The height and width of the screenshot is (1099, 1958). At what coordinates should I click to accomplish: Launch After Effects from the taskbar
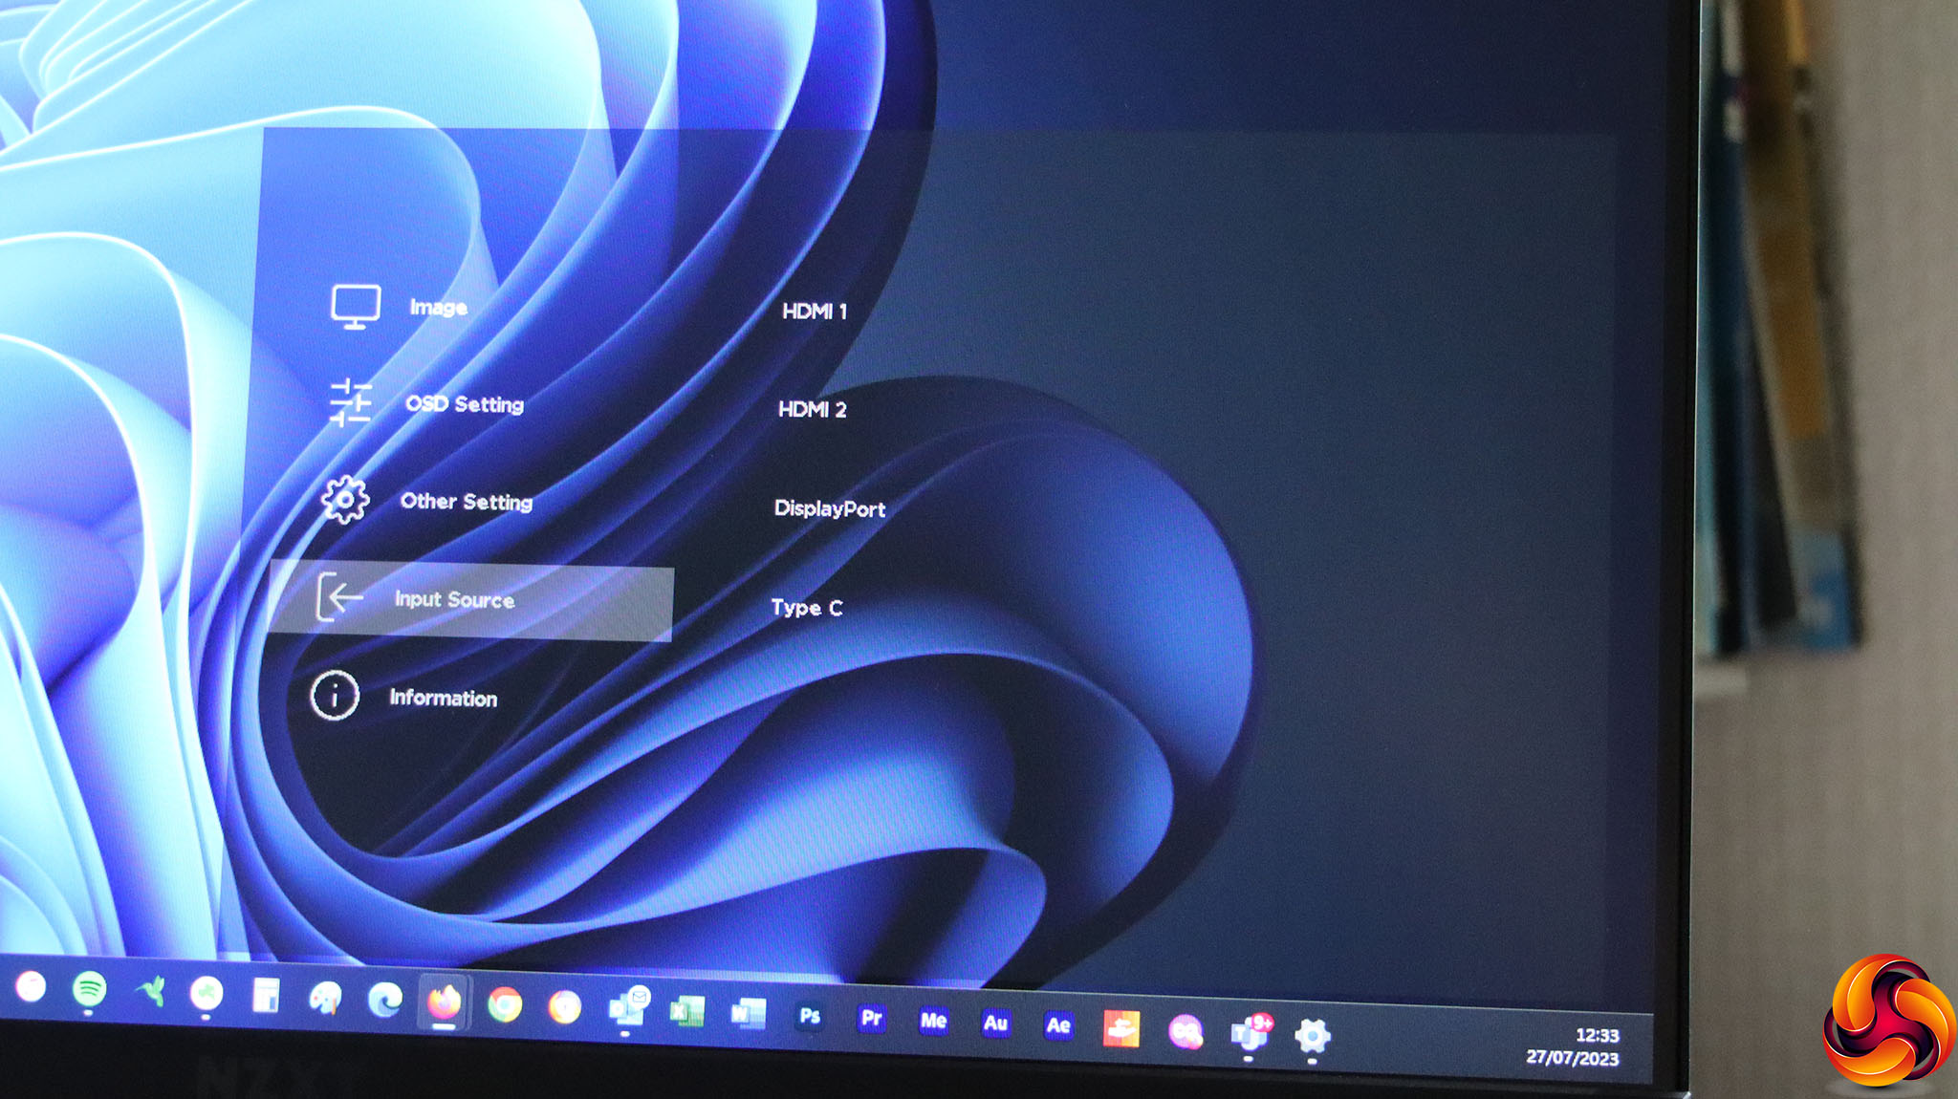point(1057,1025)
